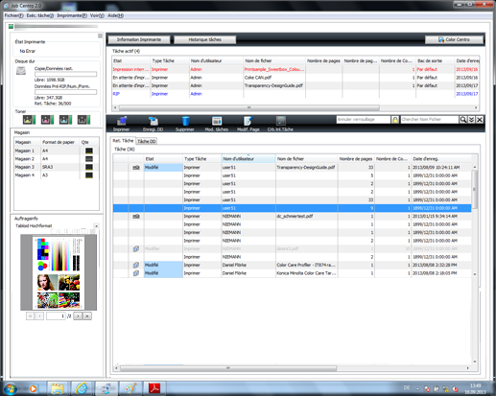Click the hard disk icon
Screen dimensions: 496x396
pyautogui.click(x=21, y=71)
